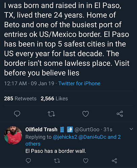137x168 pixels.
Task: Reply to Oilfield Trash's comment
Action: [28, 161]
